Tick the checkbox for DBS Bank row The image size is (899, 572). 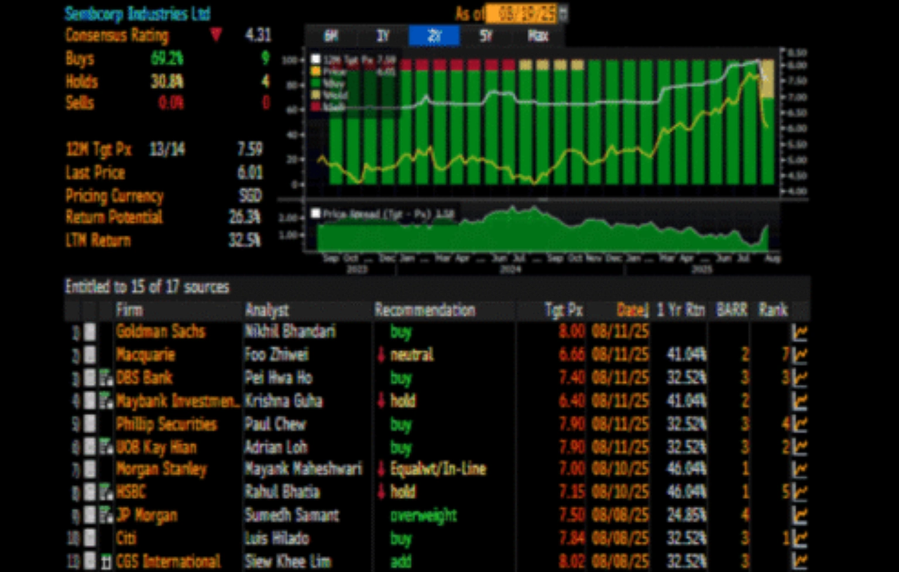90,378
